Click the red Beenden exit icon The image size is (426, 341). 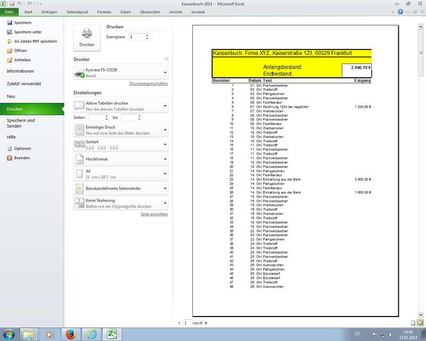[9, 158]
